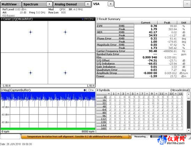Click symbols table scrollbar down arrow
Image resolution: width=191 pixels, height=149 pixels.
189,130
